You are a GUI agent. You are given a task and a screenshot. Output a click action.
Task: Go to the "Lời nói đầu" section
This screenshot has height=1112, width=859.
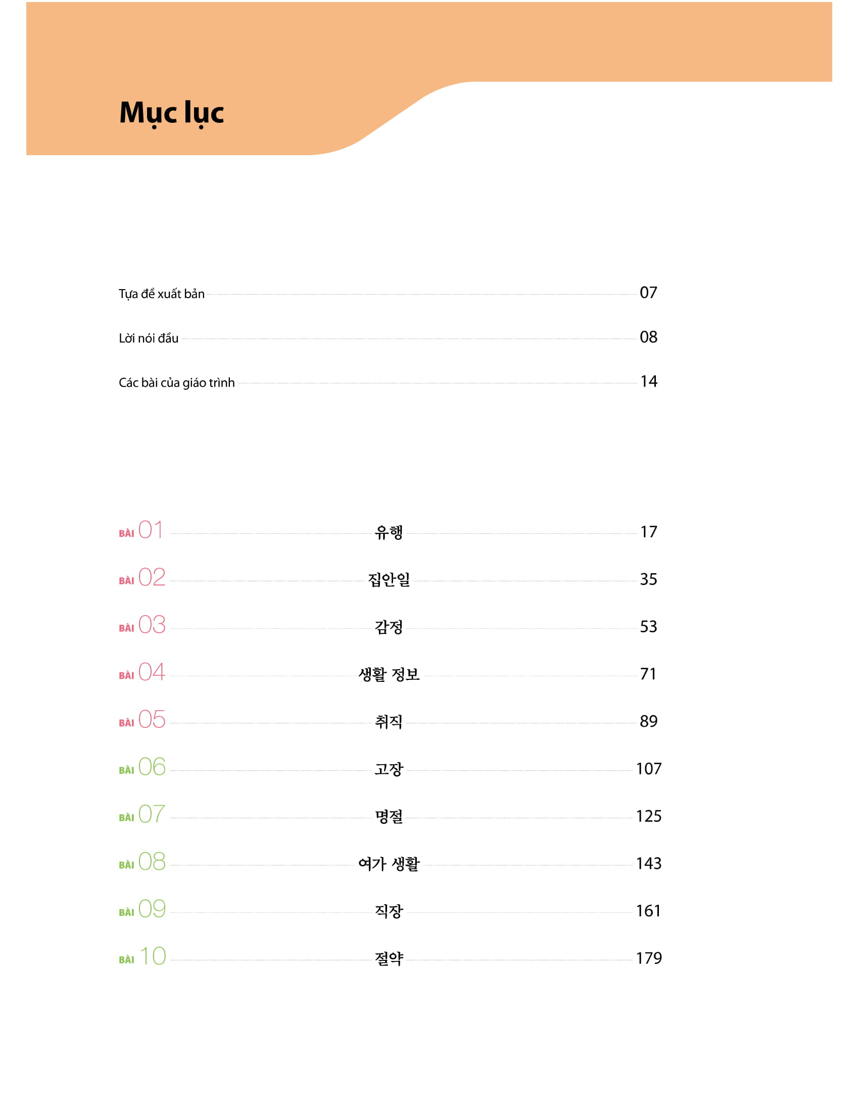tap(148, 338)
